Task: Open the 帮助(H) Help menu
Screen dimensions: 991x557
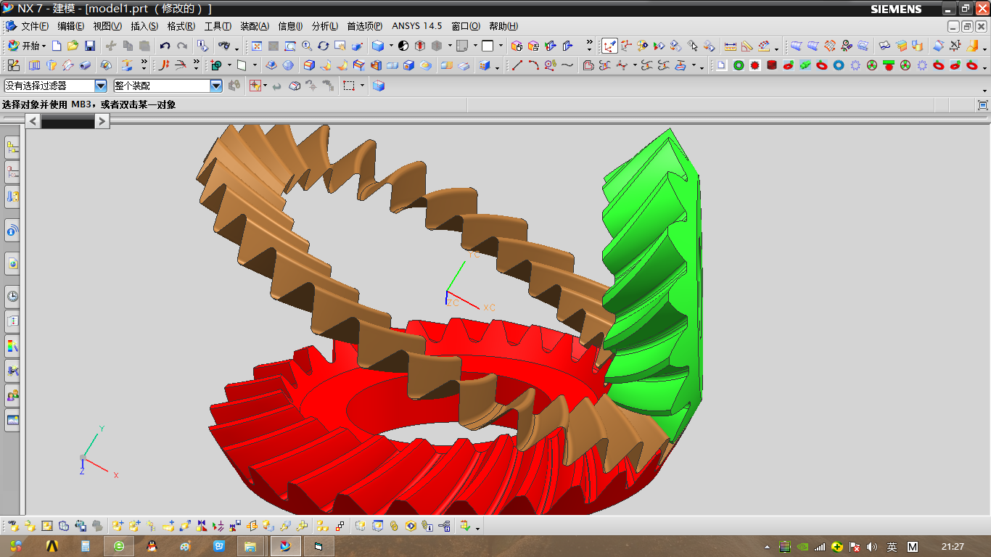Action: [x=503, y=26]
